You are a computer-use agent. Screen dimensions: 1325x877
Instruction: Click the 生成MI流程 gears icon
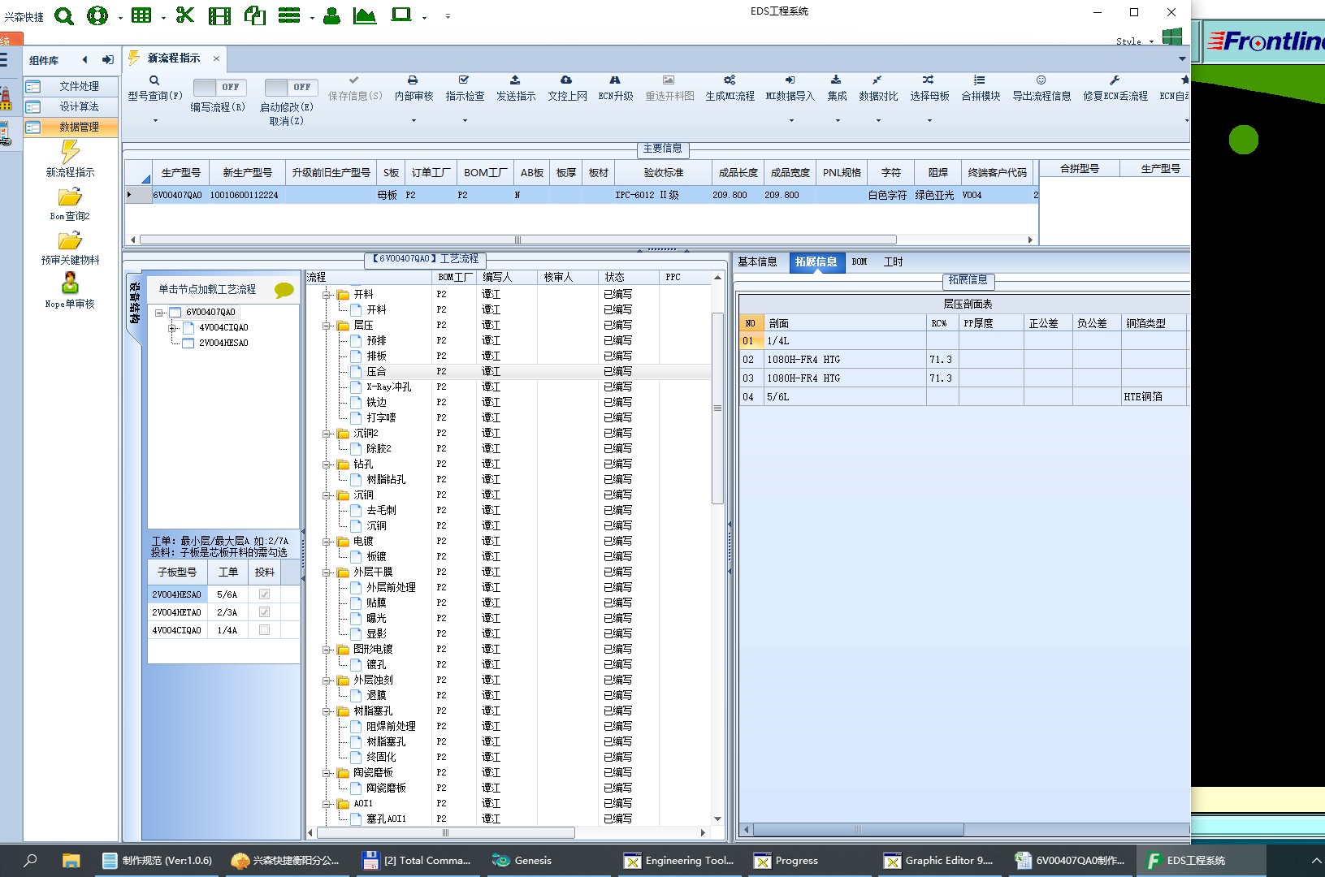point(730,80)
